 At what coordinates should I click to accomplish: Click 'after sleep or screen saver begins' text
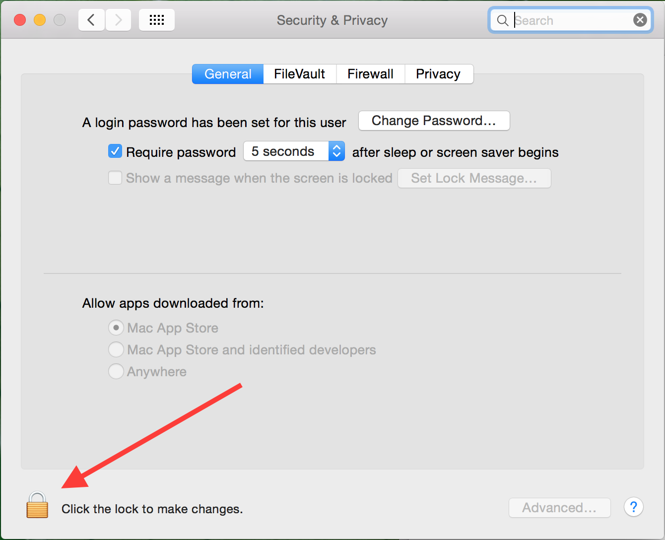click(x=456, y=152)
